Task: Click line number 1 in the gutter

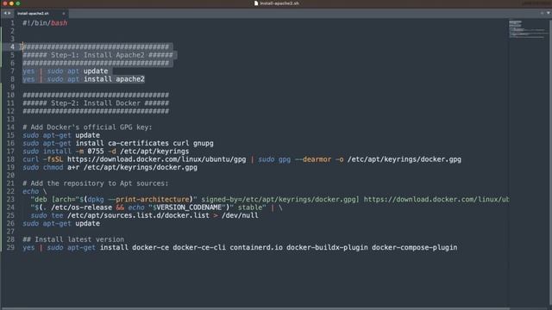Action: 12,23
